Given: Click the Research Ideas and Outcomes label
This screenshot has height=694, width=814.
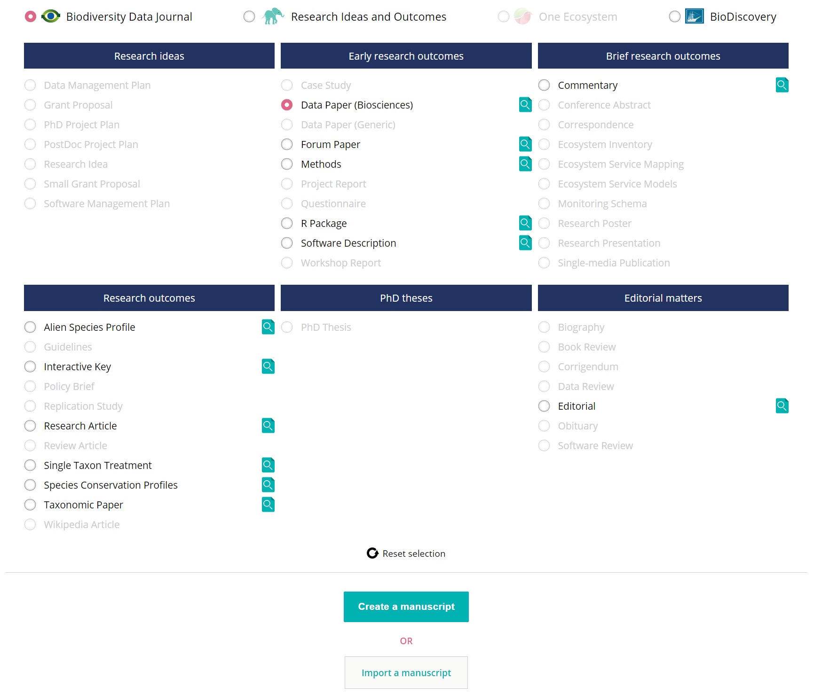Looking at the screenshot, I should pos(369,17).
